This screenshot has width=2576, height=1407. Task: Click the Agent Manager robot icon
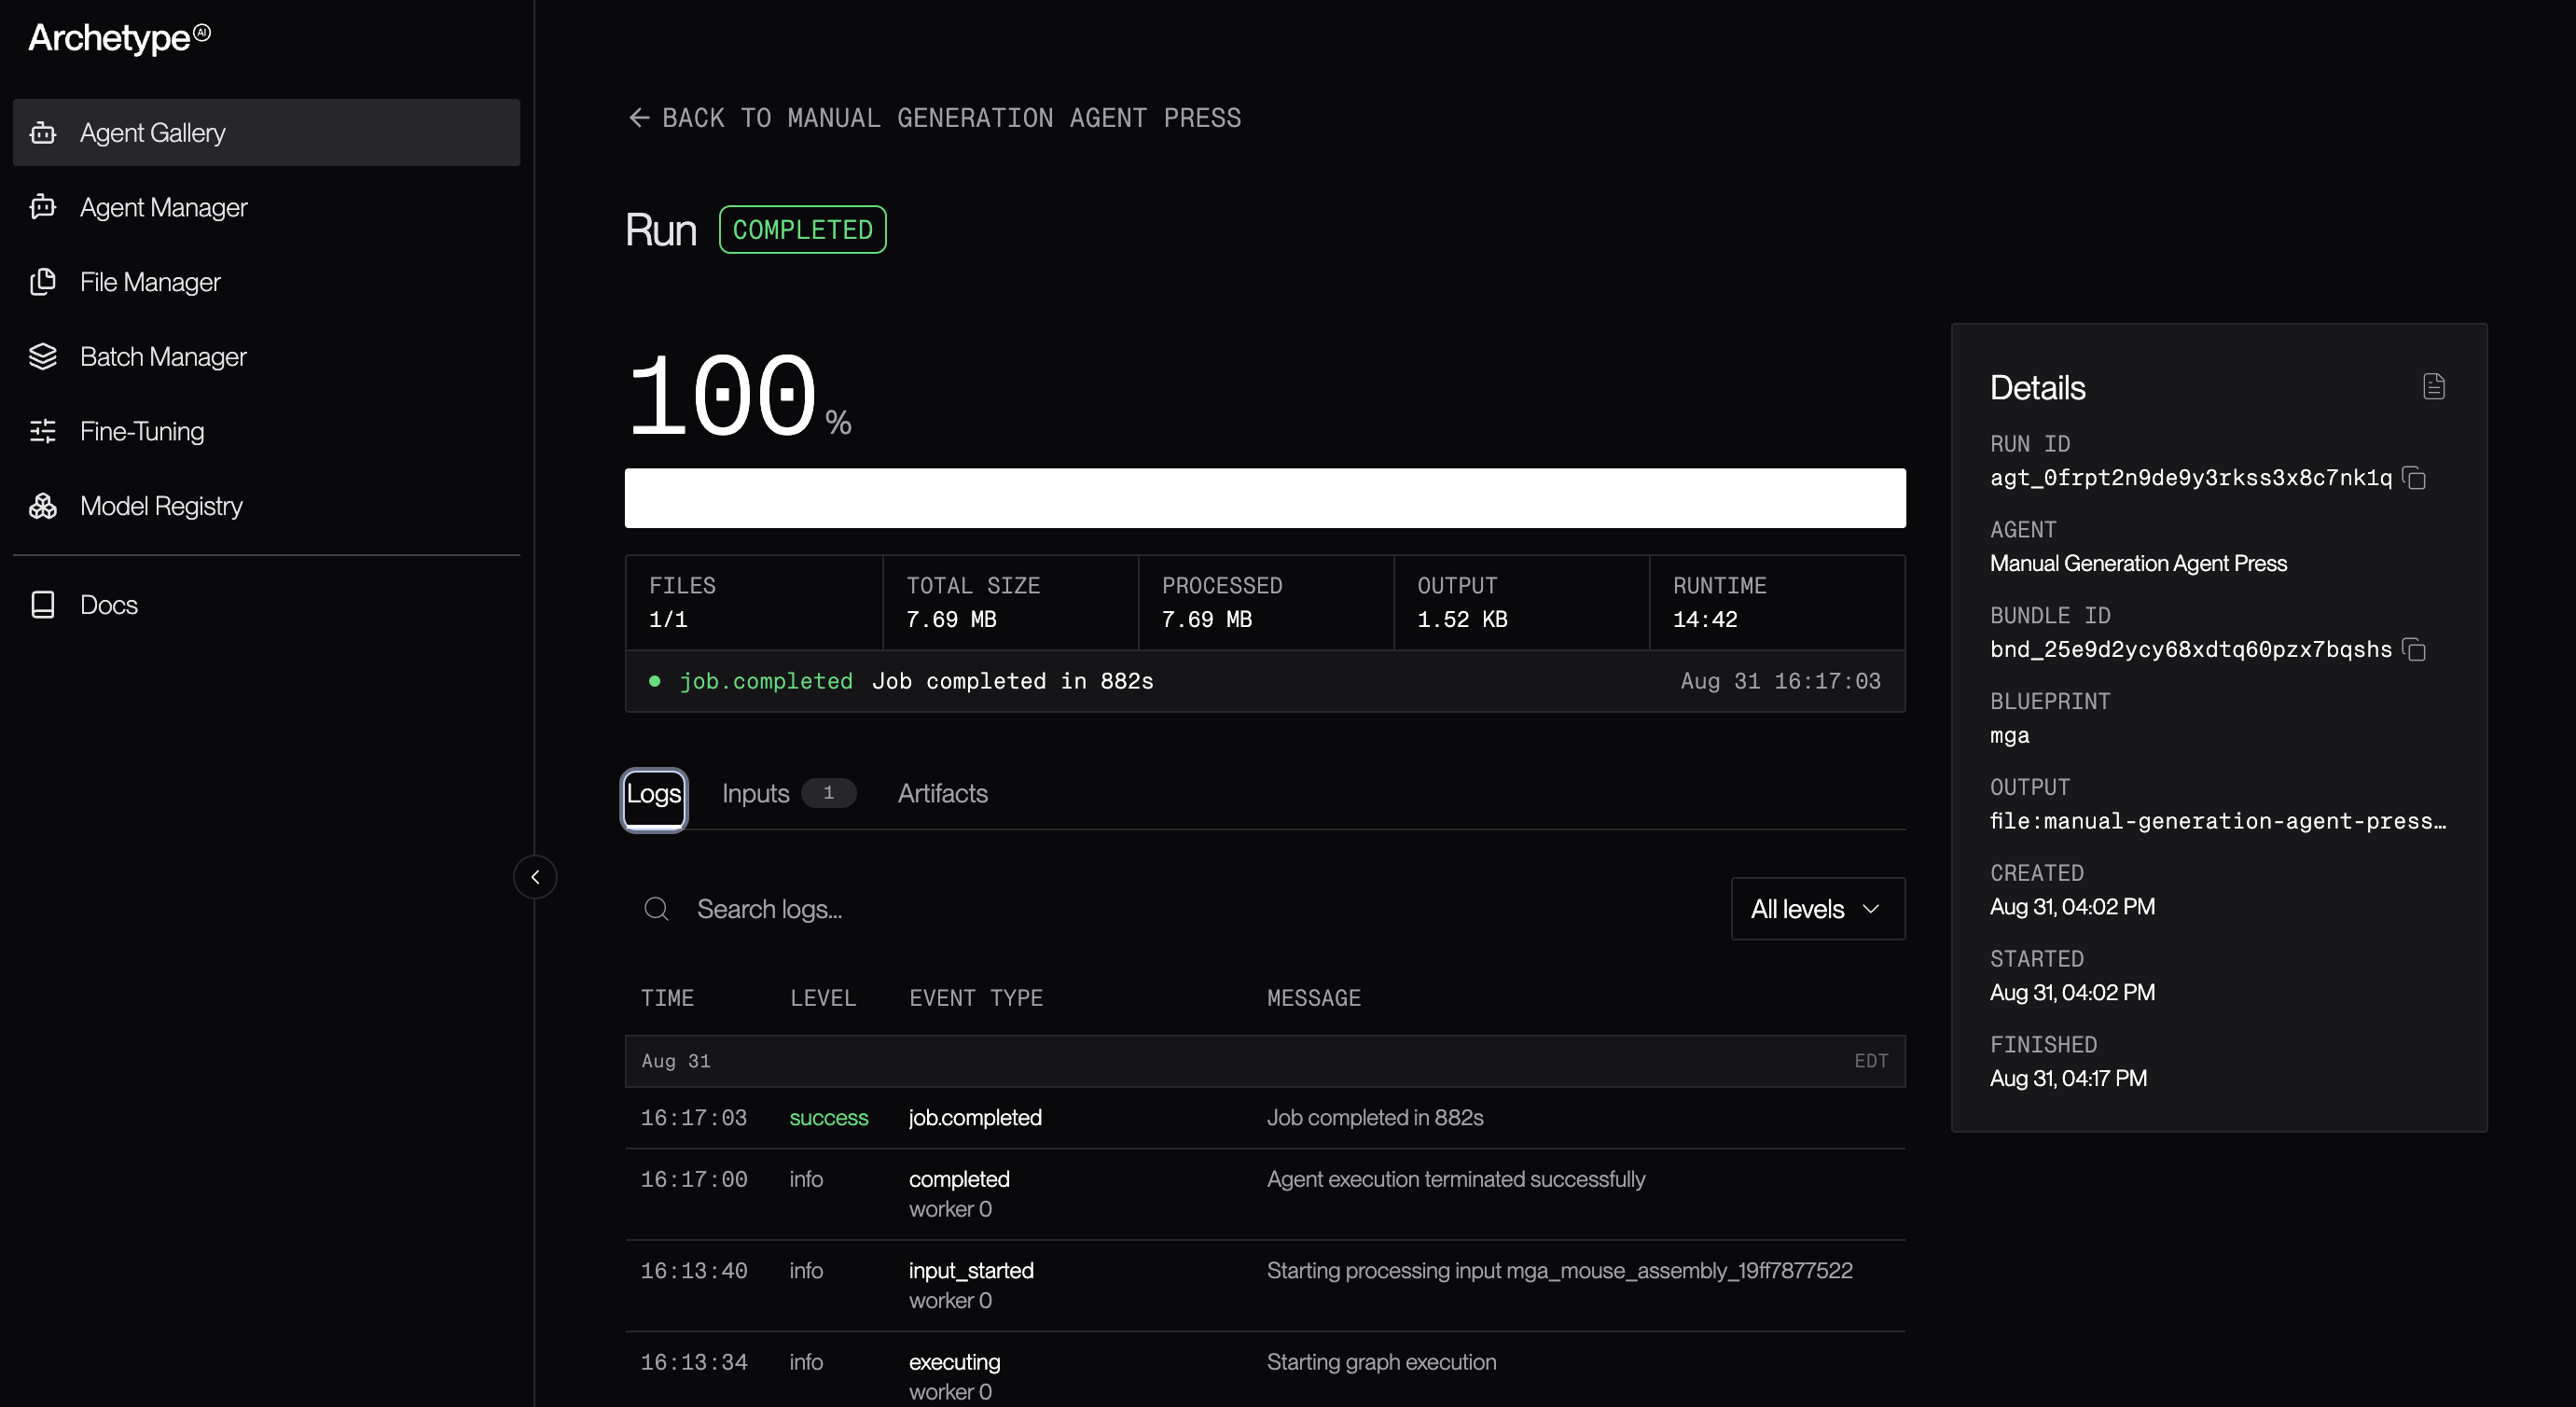[43, 207]
